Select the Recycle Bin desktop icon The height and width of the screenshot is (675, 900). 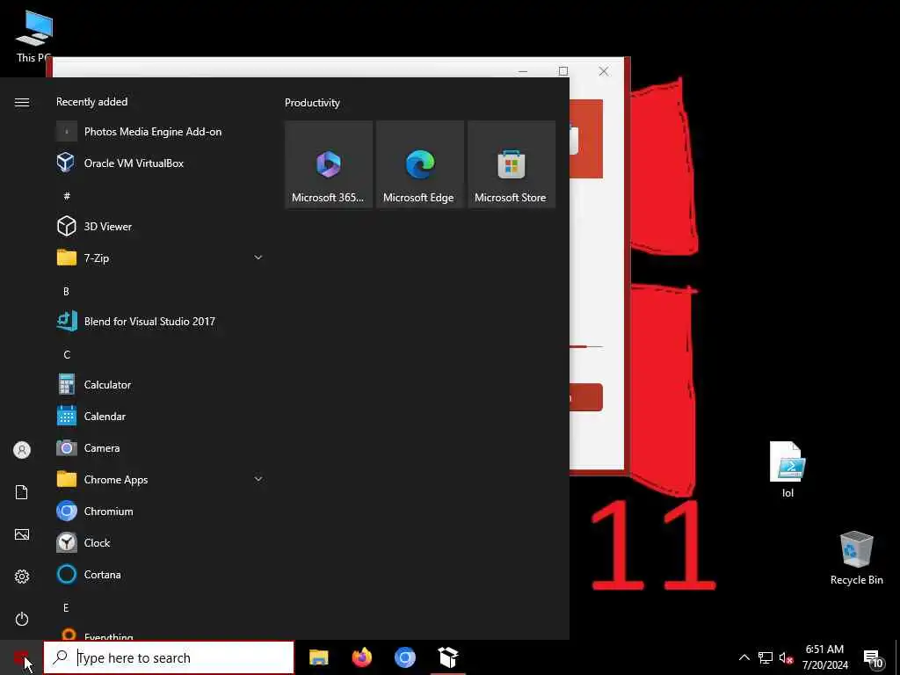[856, 558]
